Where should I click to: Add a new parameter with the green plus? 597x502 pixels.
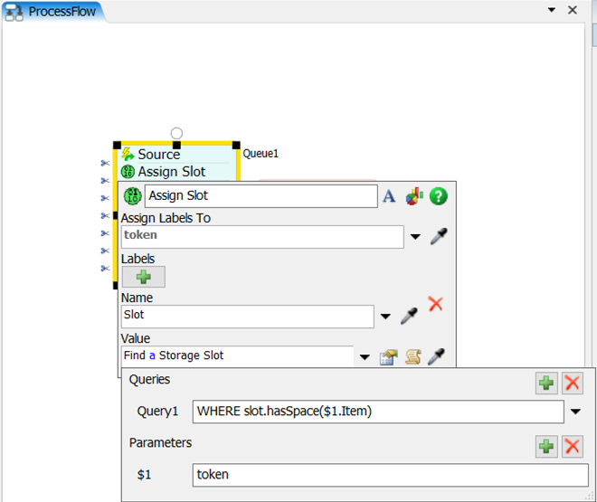point(546,445)
